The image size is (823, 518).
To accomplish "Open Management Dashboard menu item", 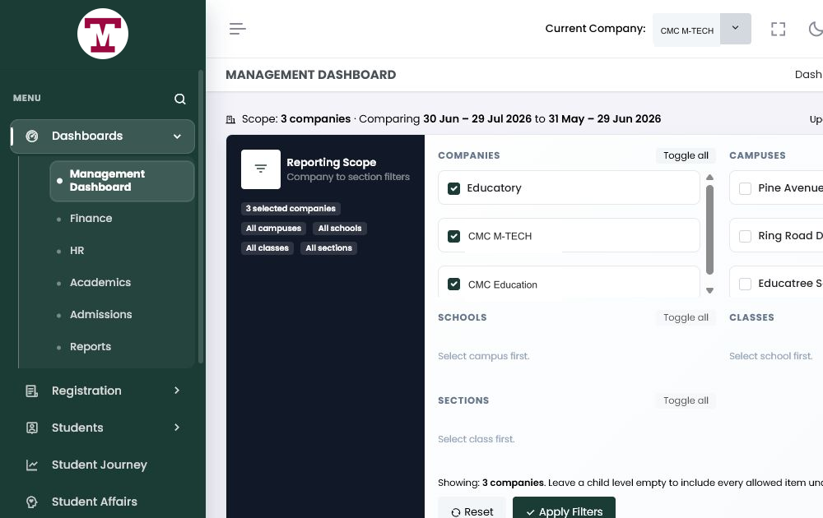I will pos(123,181).
